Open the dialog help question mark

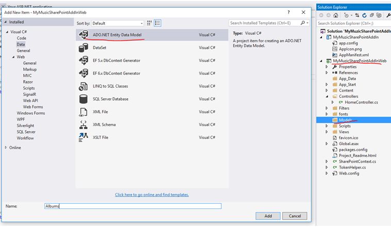pyautogui.click(x=288, y=12)
